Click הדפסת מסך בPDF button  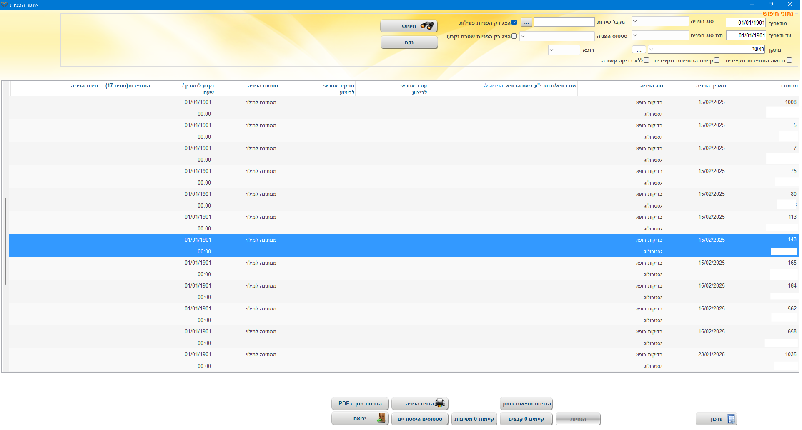360,404
